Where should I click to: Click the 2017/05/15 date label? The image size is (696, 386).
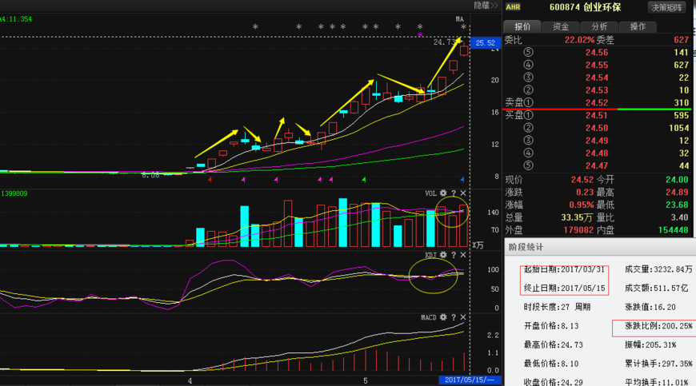point(470,380)
